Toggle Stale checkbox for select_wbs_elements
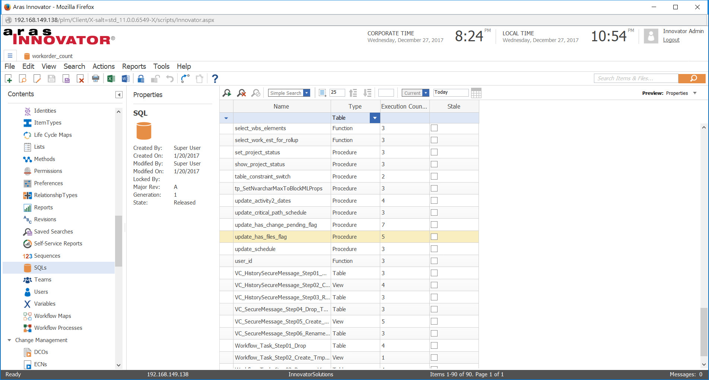 tap(434, 128)
